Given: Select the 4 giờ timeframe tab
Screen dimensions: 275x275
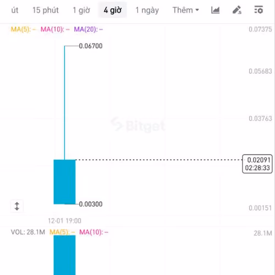Looking at the screenshot, I should coord(113,10).
